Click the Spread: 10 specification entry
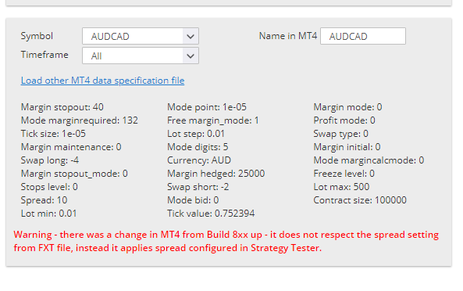463x291 pixels. point(44,200)
